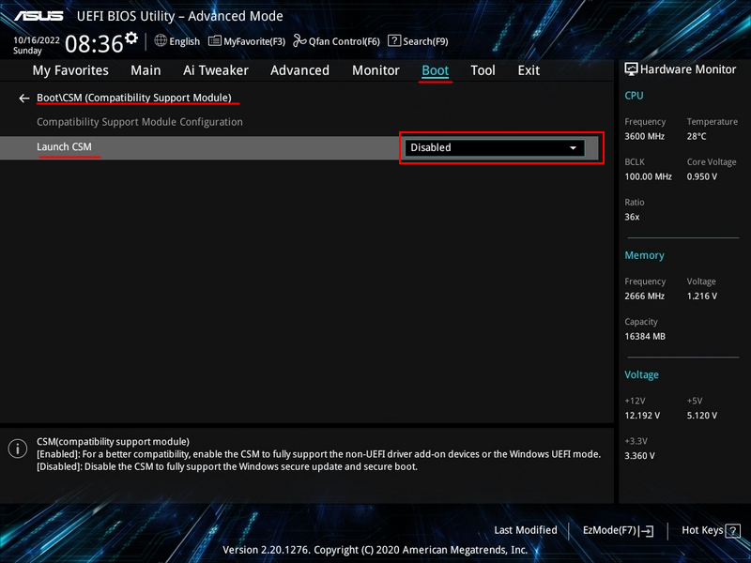The height and width of the screenshot is (563, 751).
Task: Click BCLK value 100.00 MHz
Action: tap(648, 176)
